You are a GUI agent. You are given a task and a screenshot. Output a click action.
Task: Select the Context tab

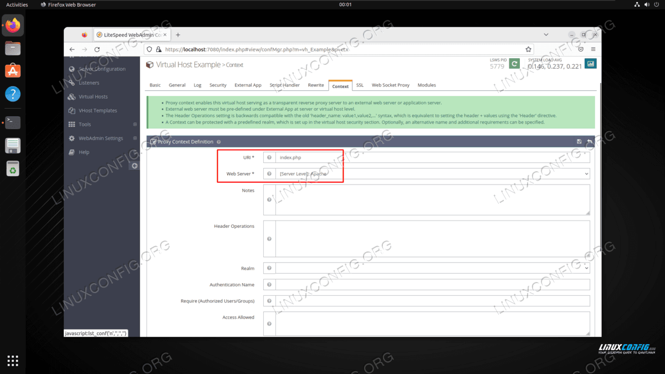tap(340, 86)
